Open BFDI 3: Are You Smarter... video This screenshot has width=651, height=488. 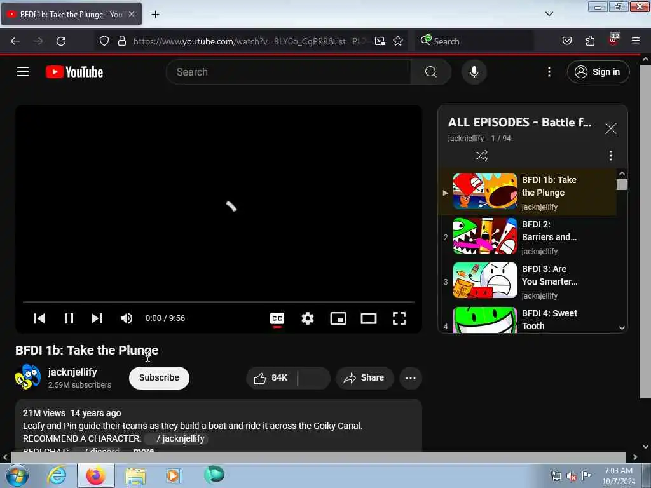pyautogui.click(x=528, y=280)
